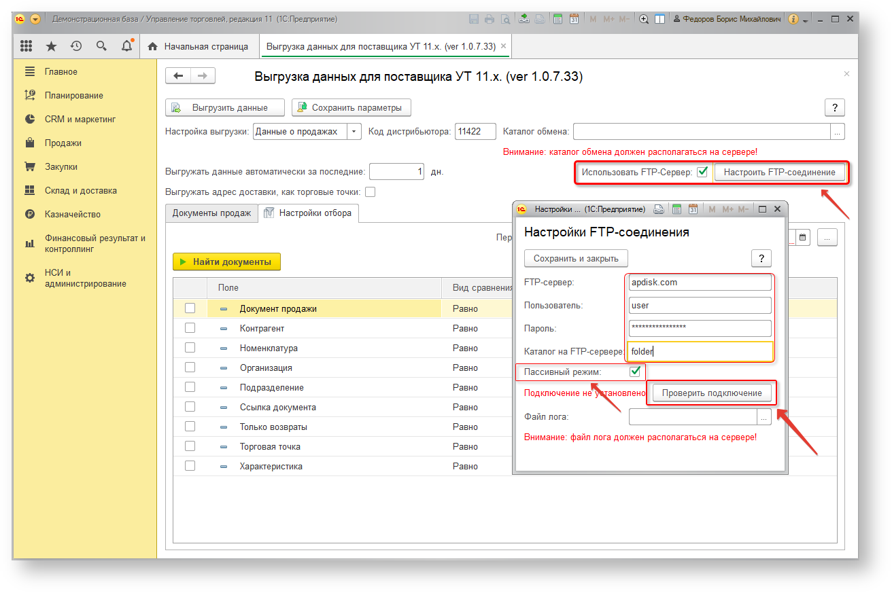The height and width of the screenshot is (593, 892).
Task: Click the M+ button in main title bar
Action: [608, 19]
